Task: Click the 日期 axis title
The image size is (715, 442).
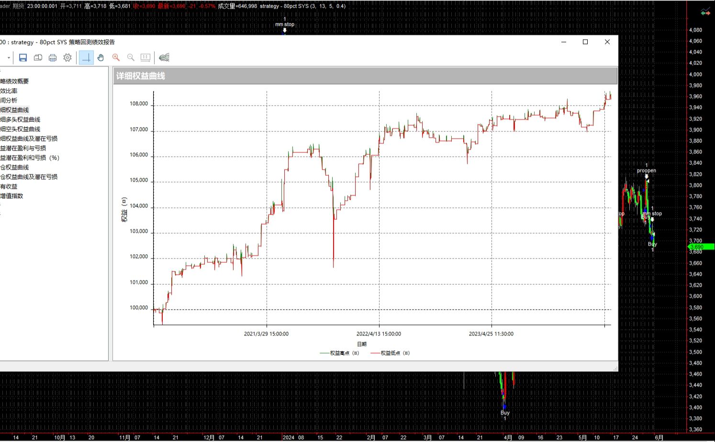Action: [x=362, y=344]
